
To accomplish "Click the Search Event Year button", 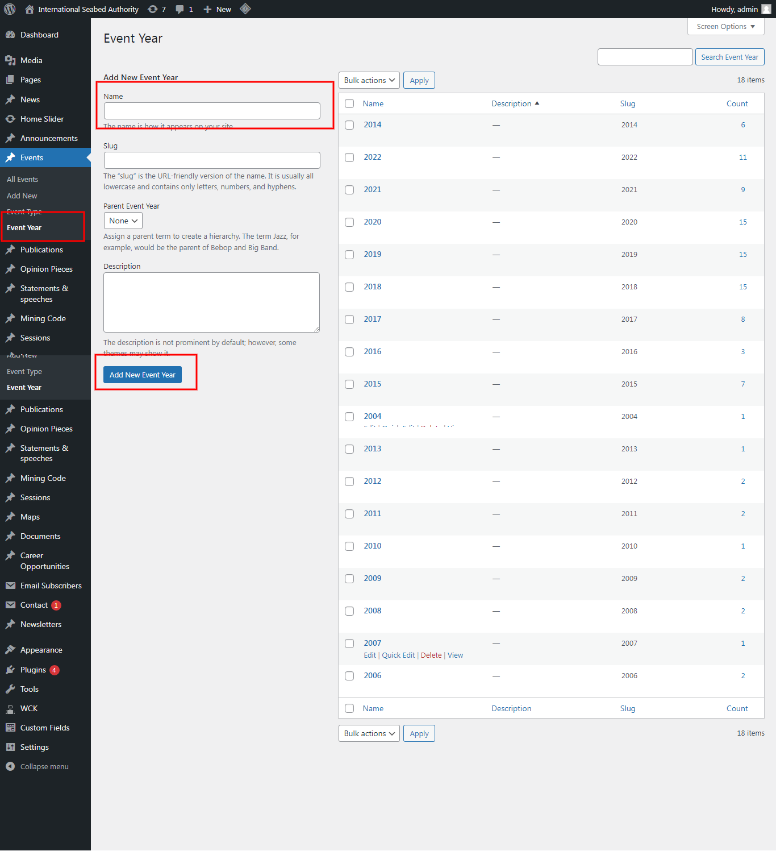I will [x=729, y=57].
